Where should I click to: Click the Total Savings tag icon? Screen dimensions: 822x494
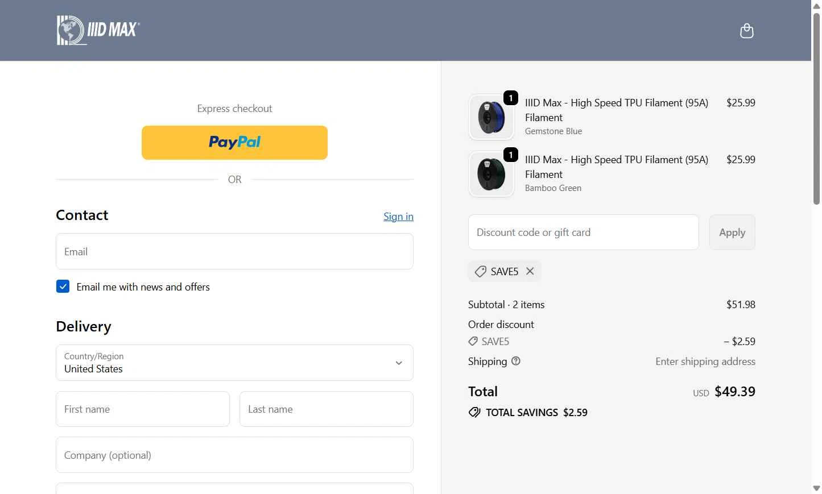[x=474, y=413]
